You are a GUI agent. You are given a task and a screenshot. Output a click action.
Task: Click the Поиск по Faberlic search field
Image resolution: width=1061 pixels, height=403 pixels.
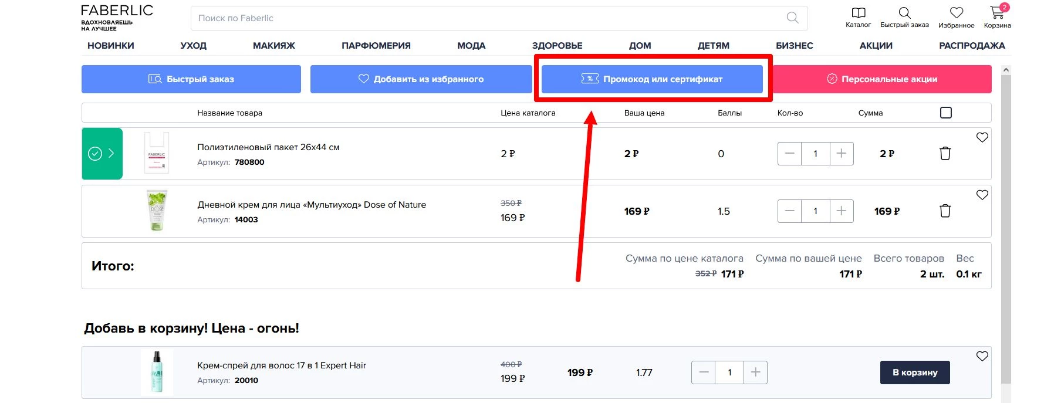coord(487,18)
